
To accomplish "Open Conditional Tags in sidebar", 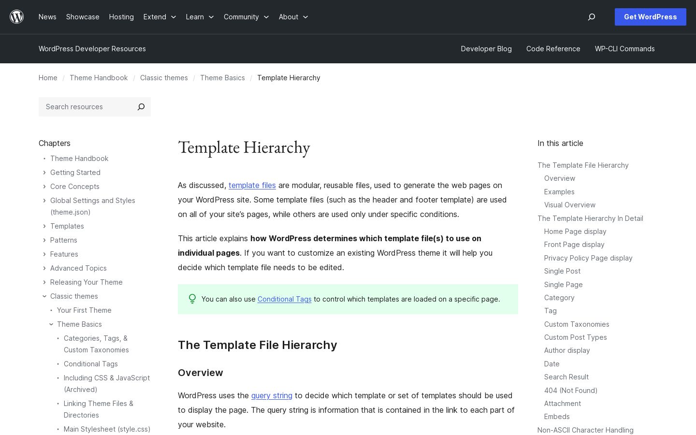I will pyautogui.click(x=91, y=364).
